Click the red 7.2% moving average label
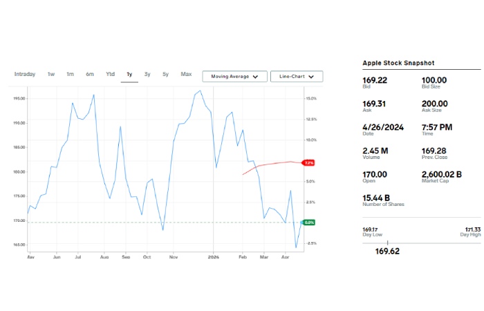 point(308,163)
